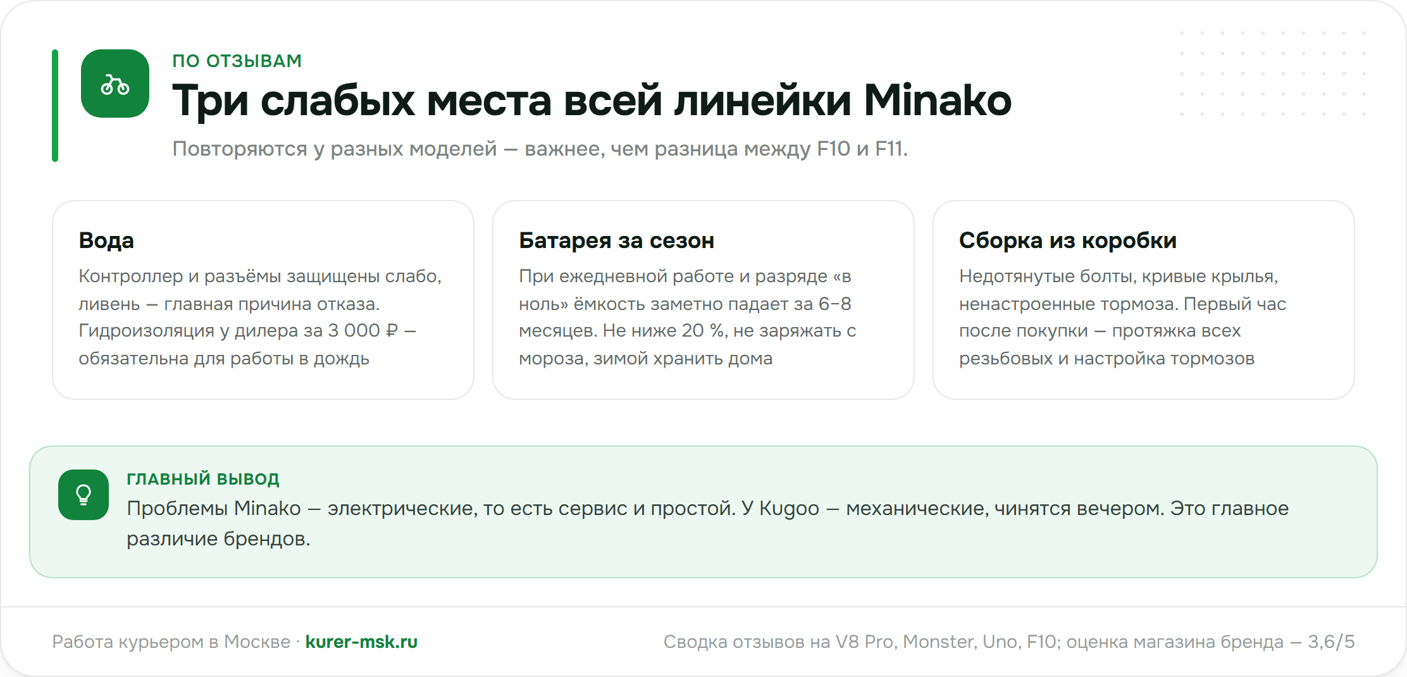Click the text 'мороза, зимой хранить дома'
The height and width of the screenshot is (677, 1407).
[645, 359]
